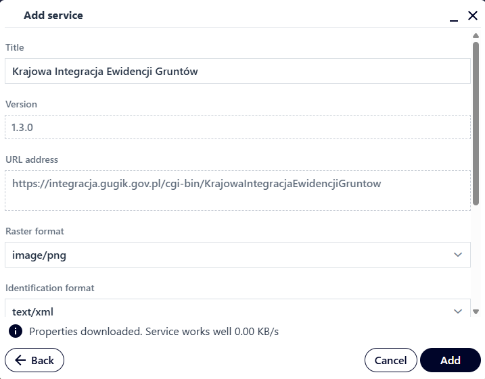Click the 'URL address' label
The width and height of the screenshot is (485, 379).
(32, 159)
